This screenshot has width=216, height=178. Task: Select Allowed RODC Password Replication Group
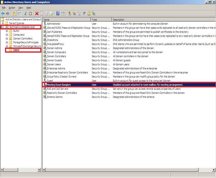(129, 28)
